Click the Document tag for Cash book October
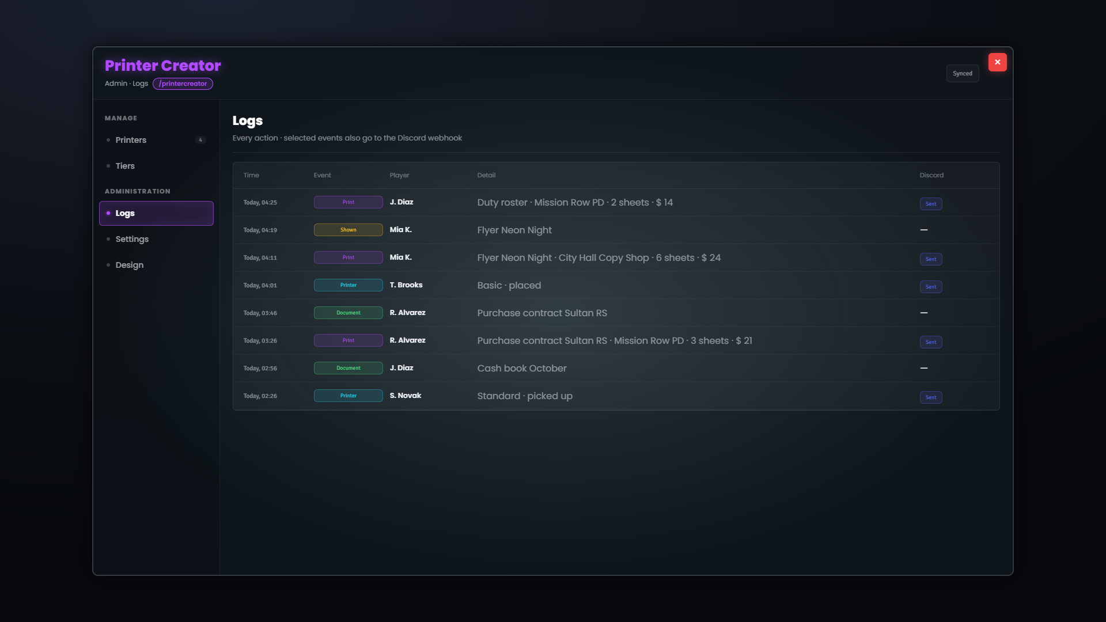The image size is (1106, 622). click(349, 368)
